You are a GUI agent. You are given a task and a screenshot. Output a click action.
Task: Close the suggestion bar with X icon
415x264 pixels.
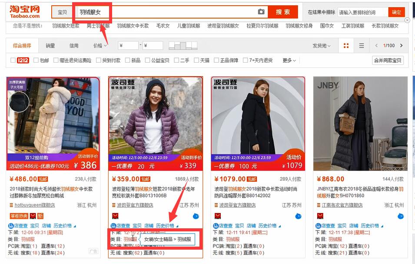coord(407,20)
